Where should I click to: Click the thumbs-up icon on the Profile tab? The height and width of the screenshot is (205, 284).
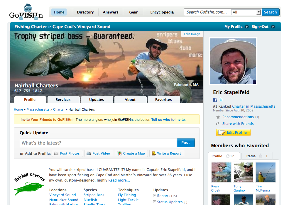[x=228, y=155]
